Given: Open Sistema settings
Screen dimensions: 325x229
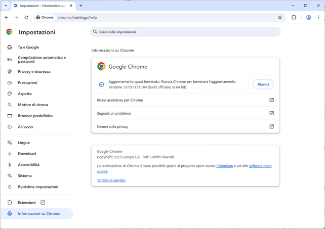Looking at the screenshot, I should point(25,175).
